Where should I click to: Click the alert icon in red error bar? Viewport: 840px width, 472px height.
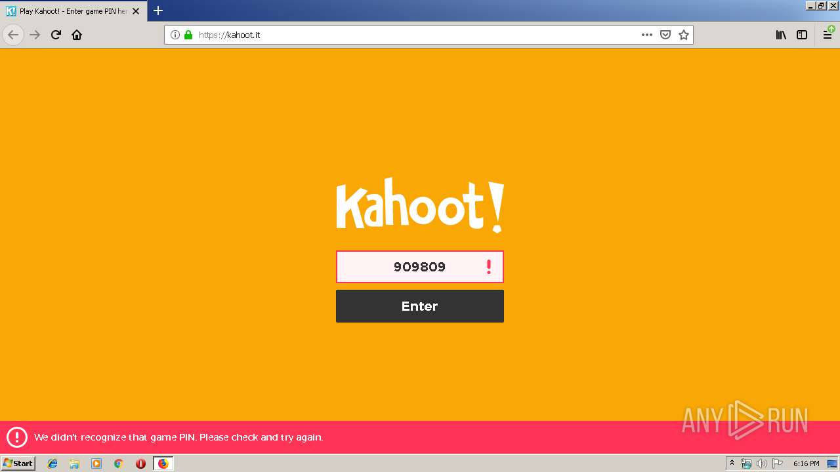pos(17,437)
